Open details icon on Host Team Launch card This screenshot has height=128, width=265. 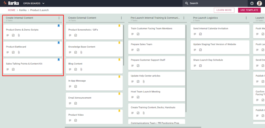tap(132, 97)
